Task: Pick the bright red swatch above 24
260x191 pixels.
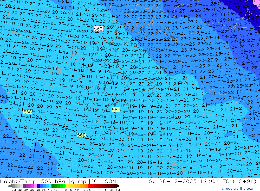Action: coord(90,186)
